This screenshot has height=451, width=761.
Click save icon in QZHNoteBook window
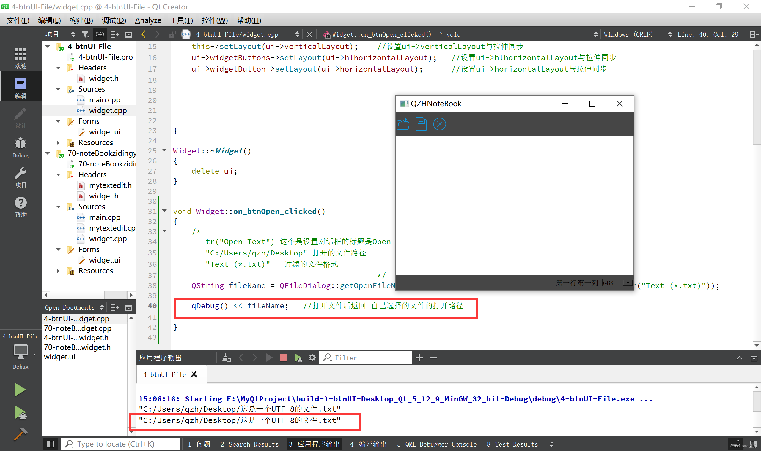pos(421,124)
